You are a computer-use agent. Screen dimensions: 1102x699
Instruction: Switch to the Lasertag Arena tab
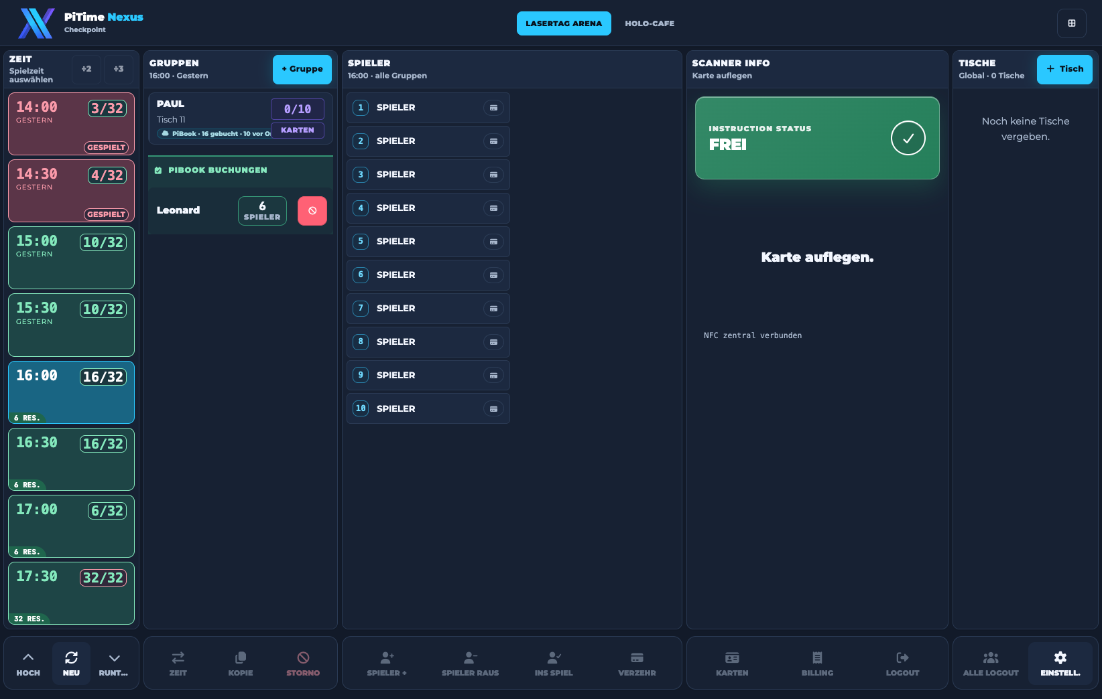pyautogui.click(x=564, y=23)
